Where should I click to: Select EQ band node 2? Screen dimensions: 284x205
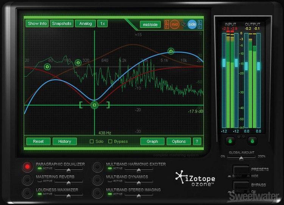coord(78,63)
